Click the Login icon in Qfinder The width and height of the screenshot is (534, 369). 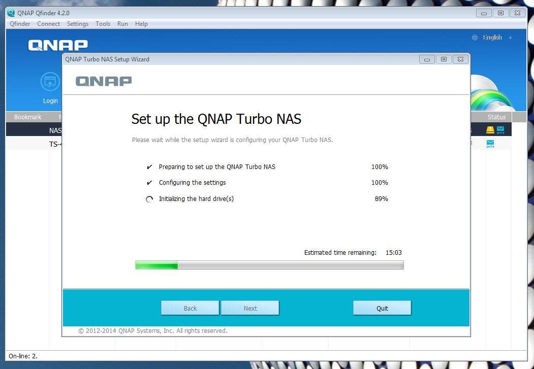pyautogui.click(x=50, y=82)
